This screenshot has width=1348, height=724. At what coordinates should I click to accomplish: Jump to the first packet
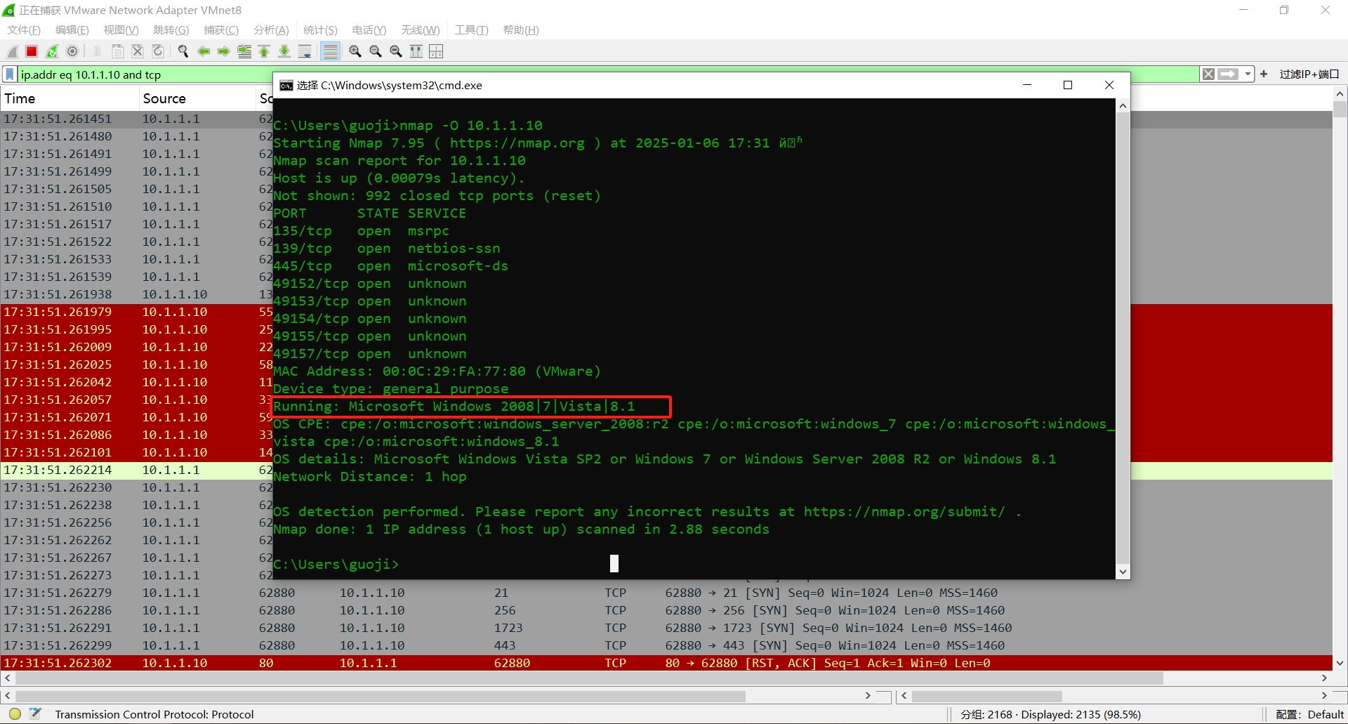click(x=264, y=51)
